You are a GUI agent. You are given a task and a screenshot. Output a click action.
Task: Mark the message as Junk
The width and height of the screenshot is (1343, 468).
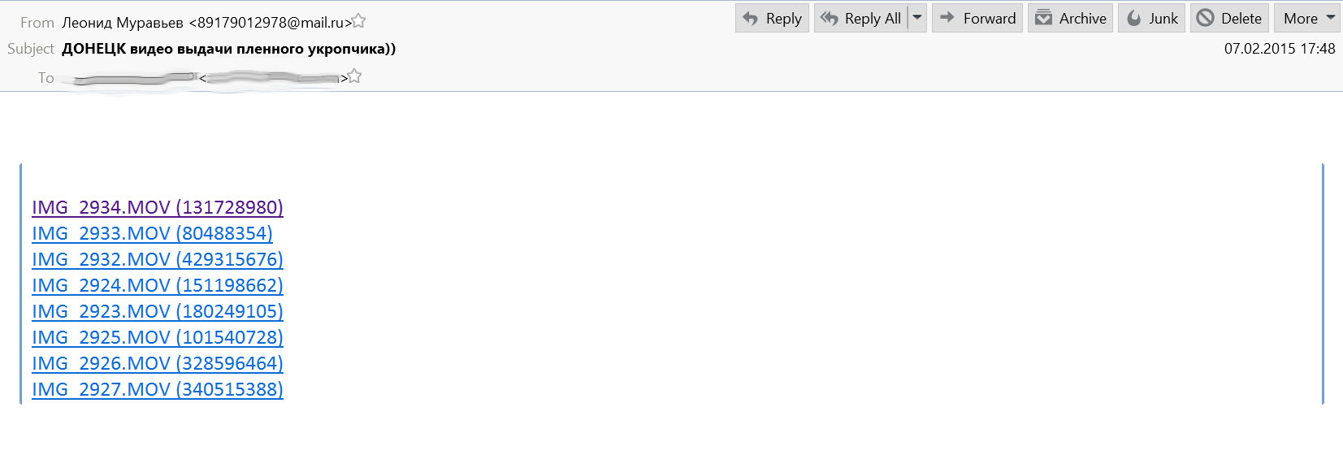(1152, 19)
